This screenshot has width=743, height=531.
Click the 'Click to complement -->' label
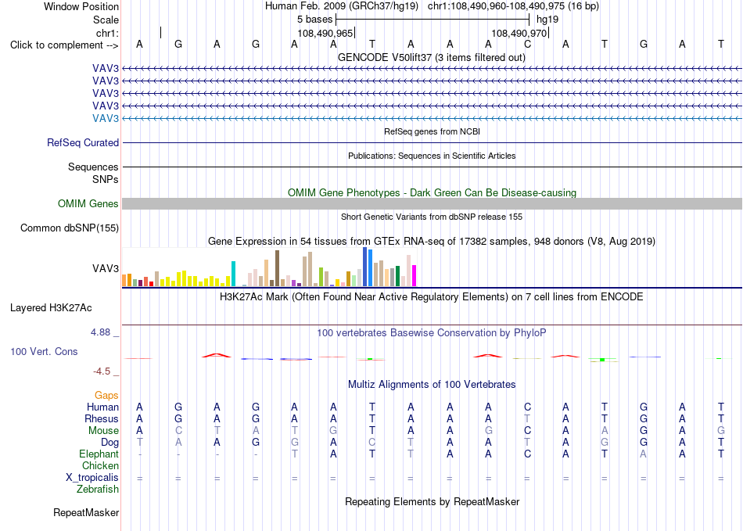pyautogui.click(x=64, y=45)
